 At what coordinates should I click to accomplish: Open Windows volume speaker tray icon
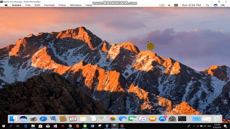[205, 126]
